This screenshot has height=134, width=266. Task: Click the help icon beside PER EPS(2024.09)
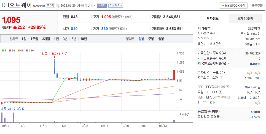(228, 87)
